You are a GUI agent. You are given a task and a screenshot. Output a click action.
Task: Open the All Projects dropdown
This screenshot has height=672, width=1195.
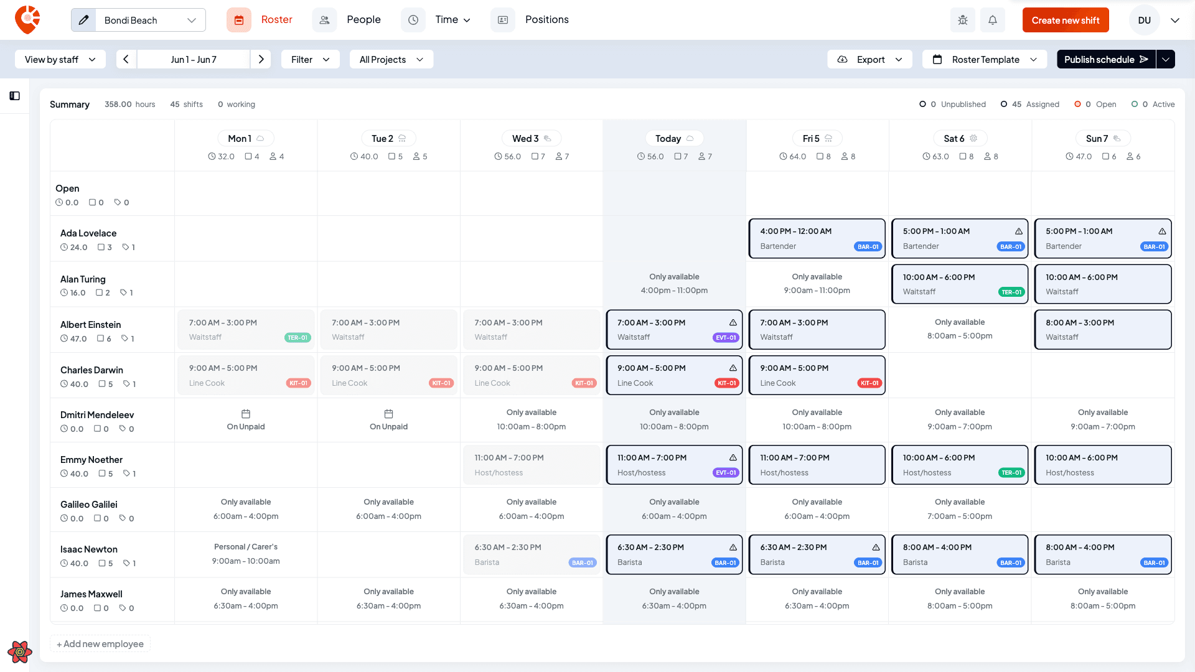point(391,59)
